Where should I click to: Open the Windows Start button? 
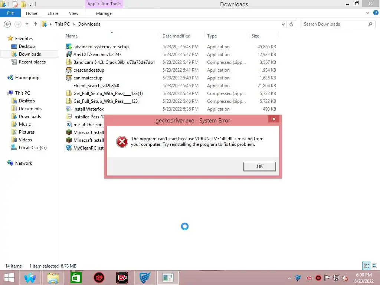pyautogui.click(x=9, y=278)
